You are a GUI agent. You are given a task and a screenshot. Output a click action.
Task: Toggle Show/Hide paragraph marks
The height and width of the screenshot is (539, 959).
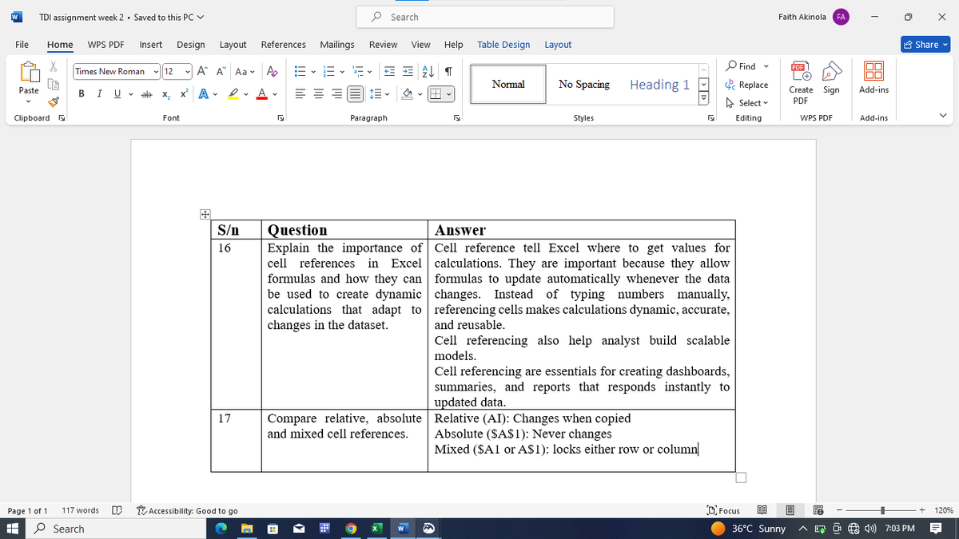(448, 71)
